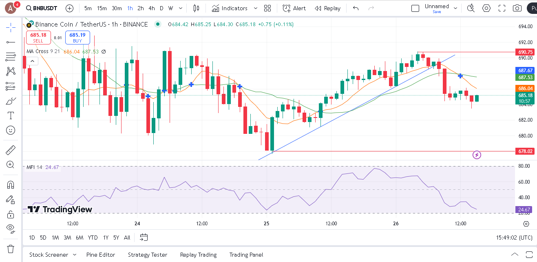Viewport: 537px width, 262px height.
Task: Open the indicator templates grid icon
Action: (x=267, y=8)
